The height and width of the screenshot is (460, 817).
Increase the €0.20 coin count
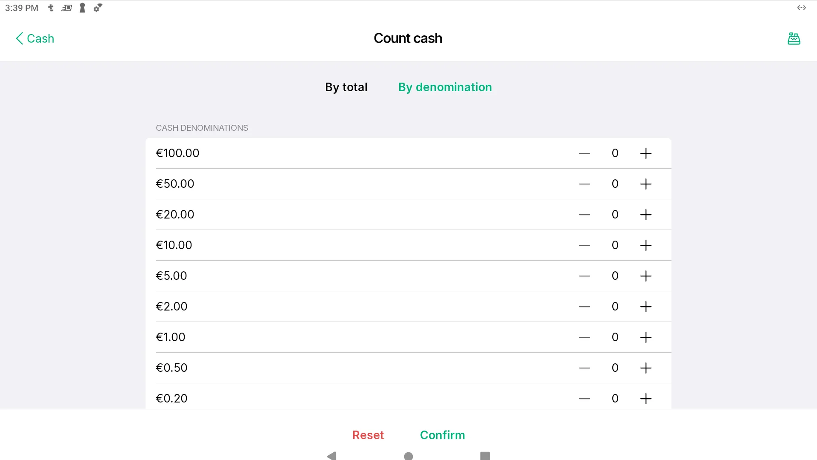tap(646, 399)
